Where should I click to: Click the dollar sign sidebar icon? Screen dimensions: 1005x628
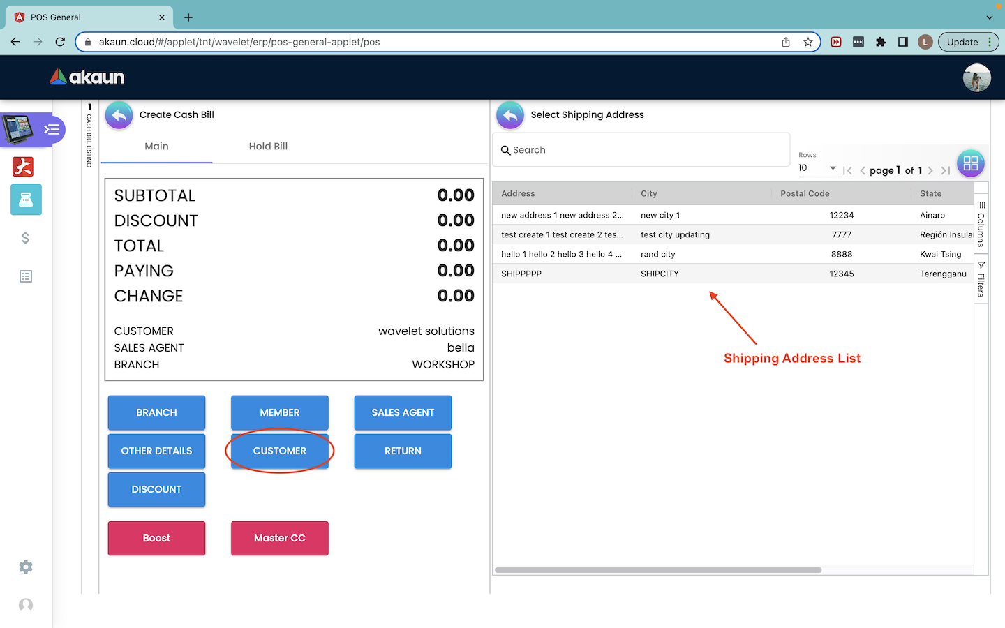(x=26, y=239)
